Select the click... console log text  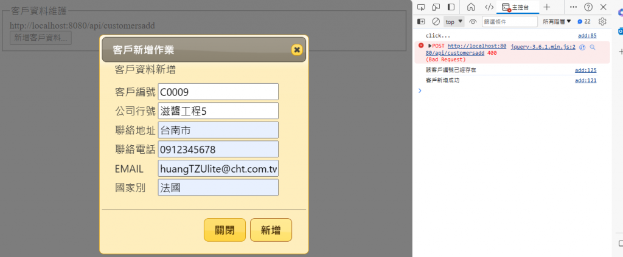click(438, 36)
